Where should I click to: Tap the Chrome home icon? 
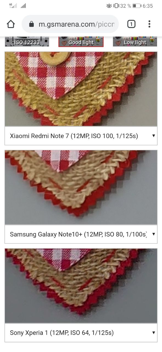click(11, 24)
